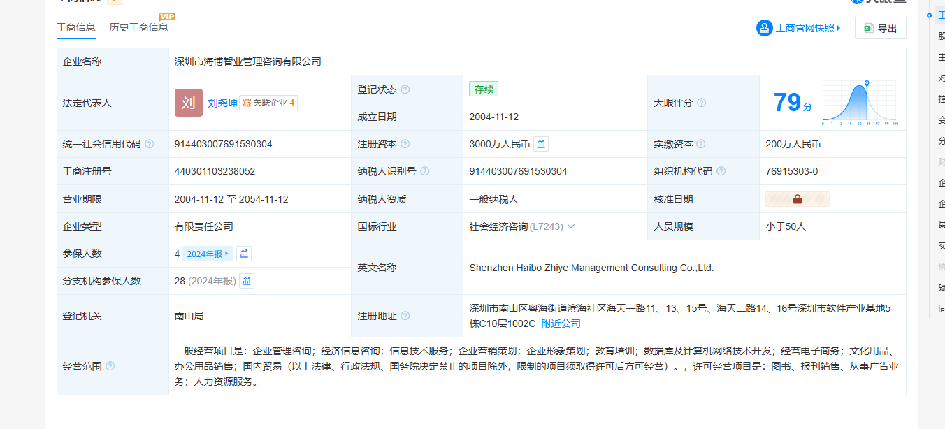This screenshot has height=429, width=945.
Task: Click the 刘 avatar thumbnail
Action: click(x=188, y=103)
